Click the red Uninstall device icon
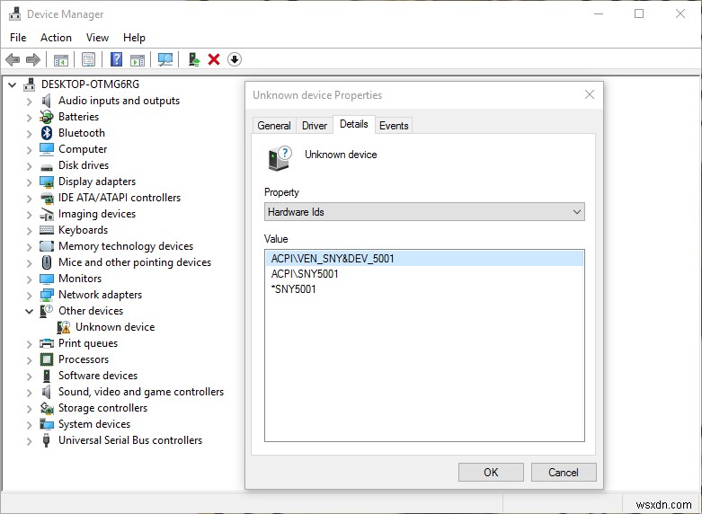This screenshot has height=514, width=702. [x=214, y=59]
